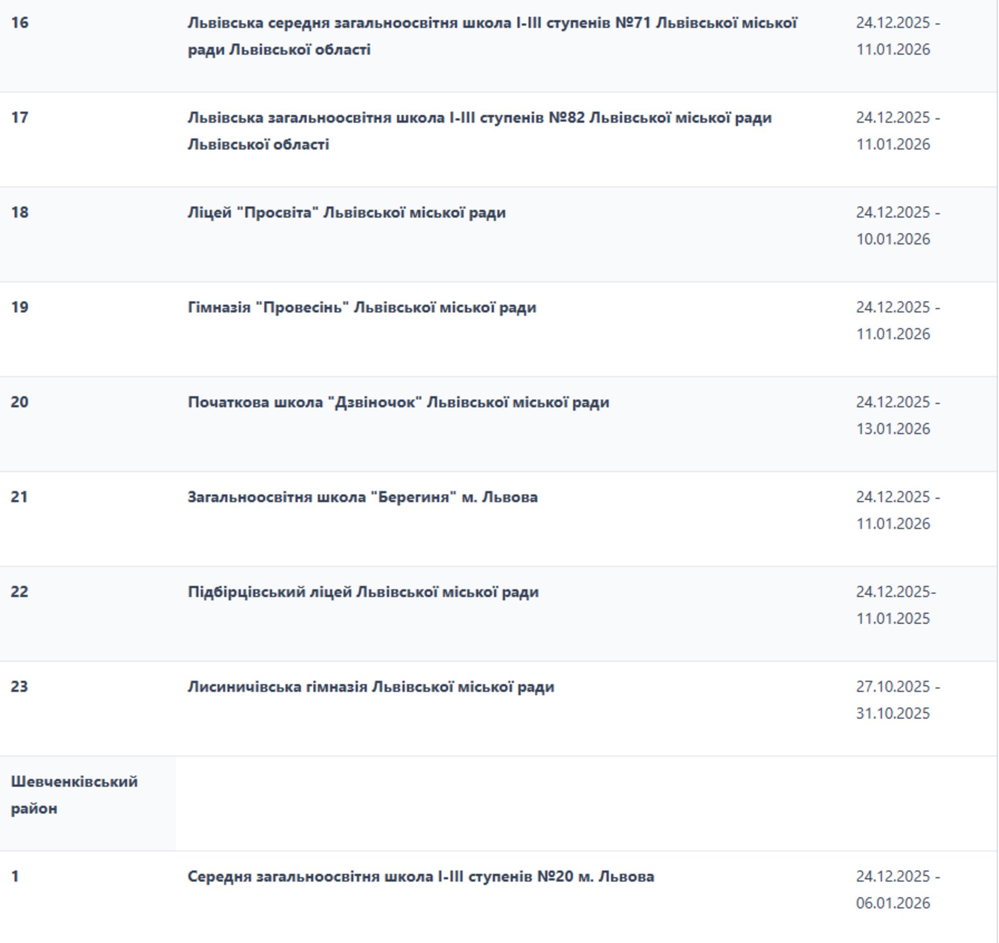Image resolution: width=999 pixels, height=943 pixels.
Task: Select the date range ending 10.01.2026
Action: (898, 225)
